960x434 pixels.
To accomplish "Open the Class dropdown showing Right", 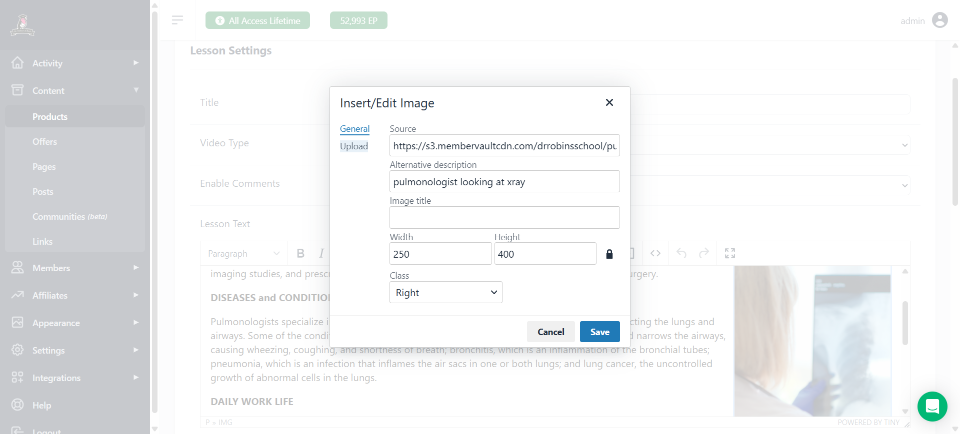I will 445,292.
